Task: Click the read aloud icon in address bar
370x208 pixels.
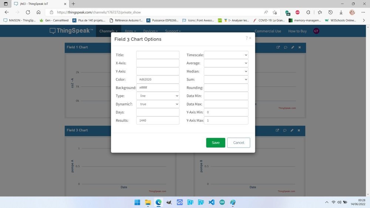Action: [266, 12]
